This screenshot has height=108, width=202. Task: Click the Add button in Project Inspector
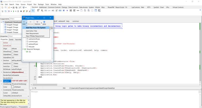(24, 23)
